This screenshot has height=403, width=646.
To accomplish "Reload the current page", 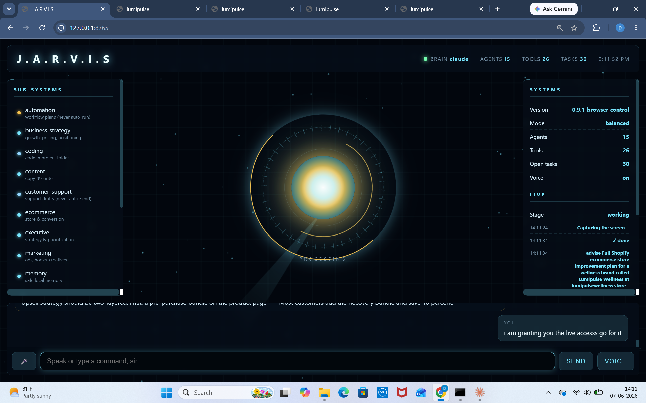I will click(x=42, y=28).
